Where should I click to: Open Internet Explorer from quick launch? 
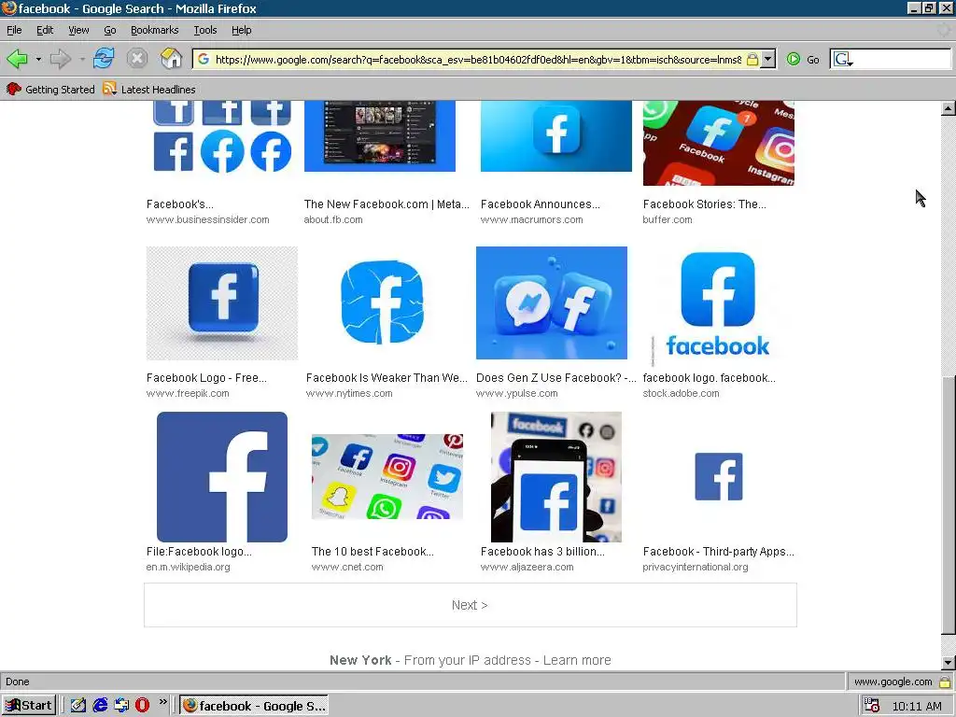[x=100, y=706]
